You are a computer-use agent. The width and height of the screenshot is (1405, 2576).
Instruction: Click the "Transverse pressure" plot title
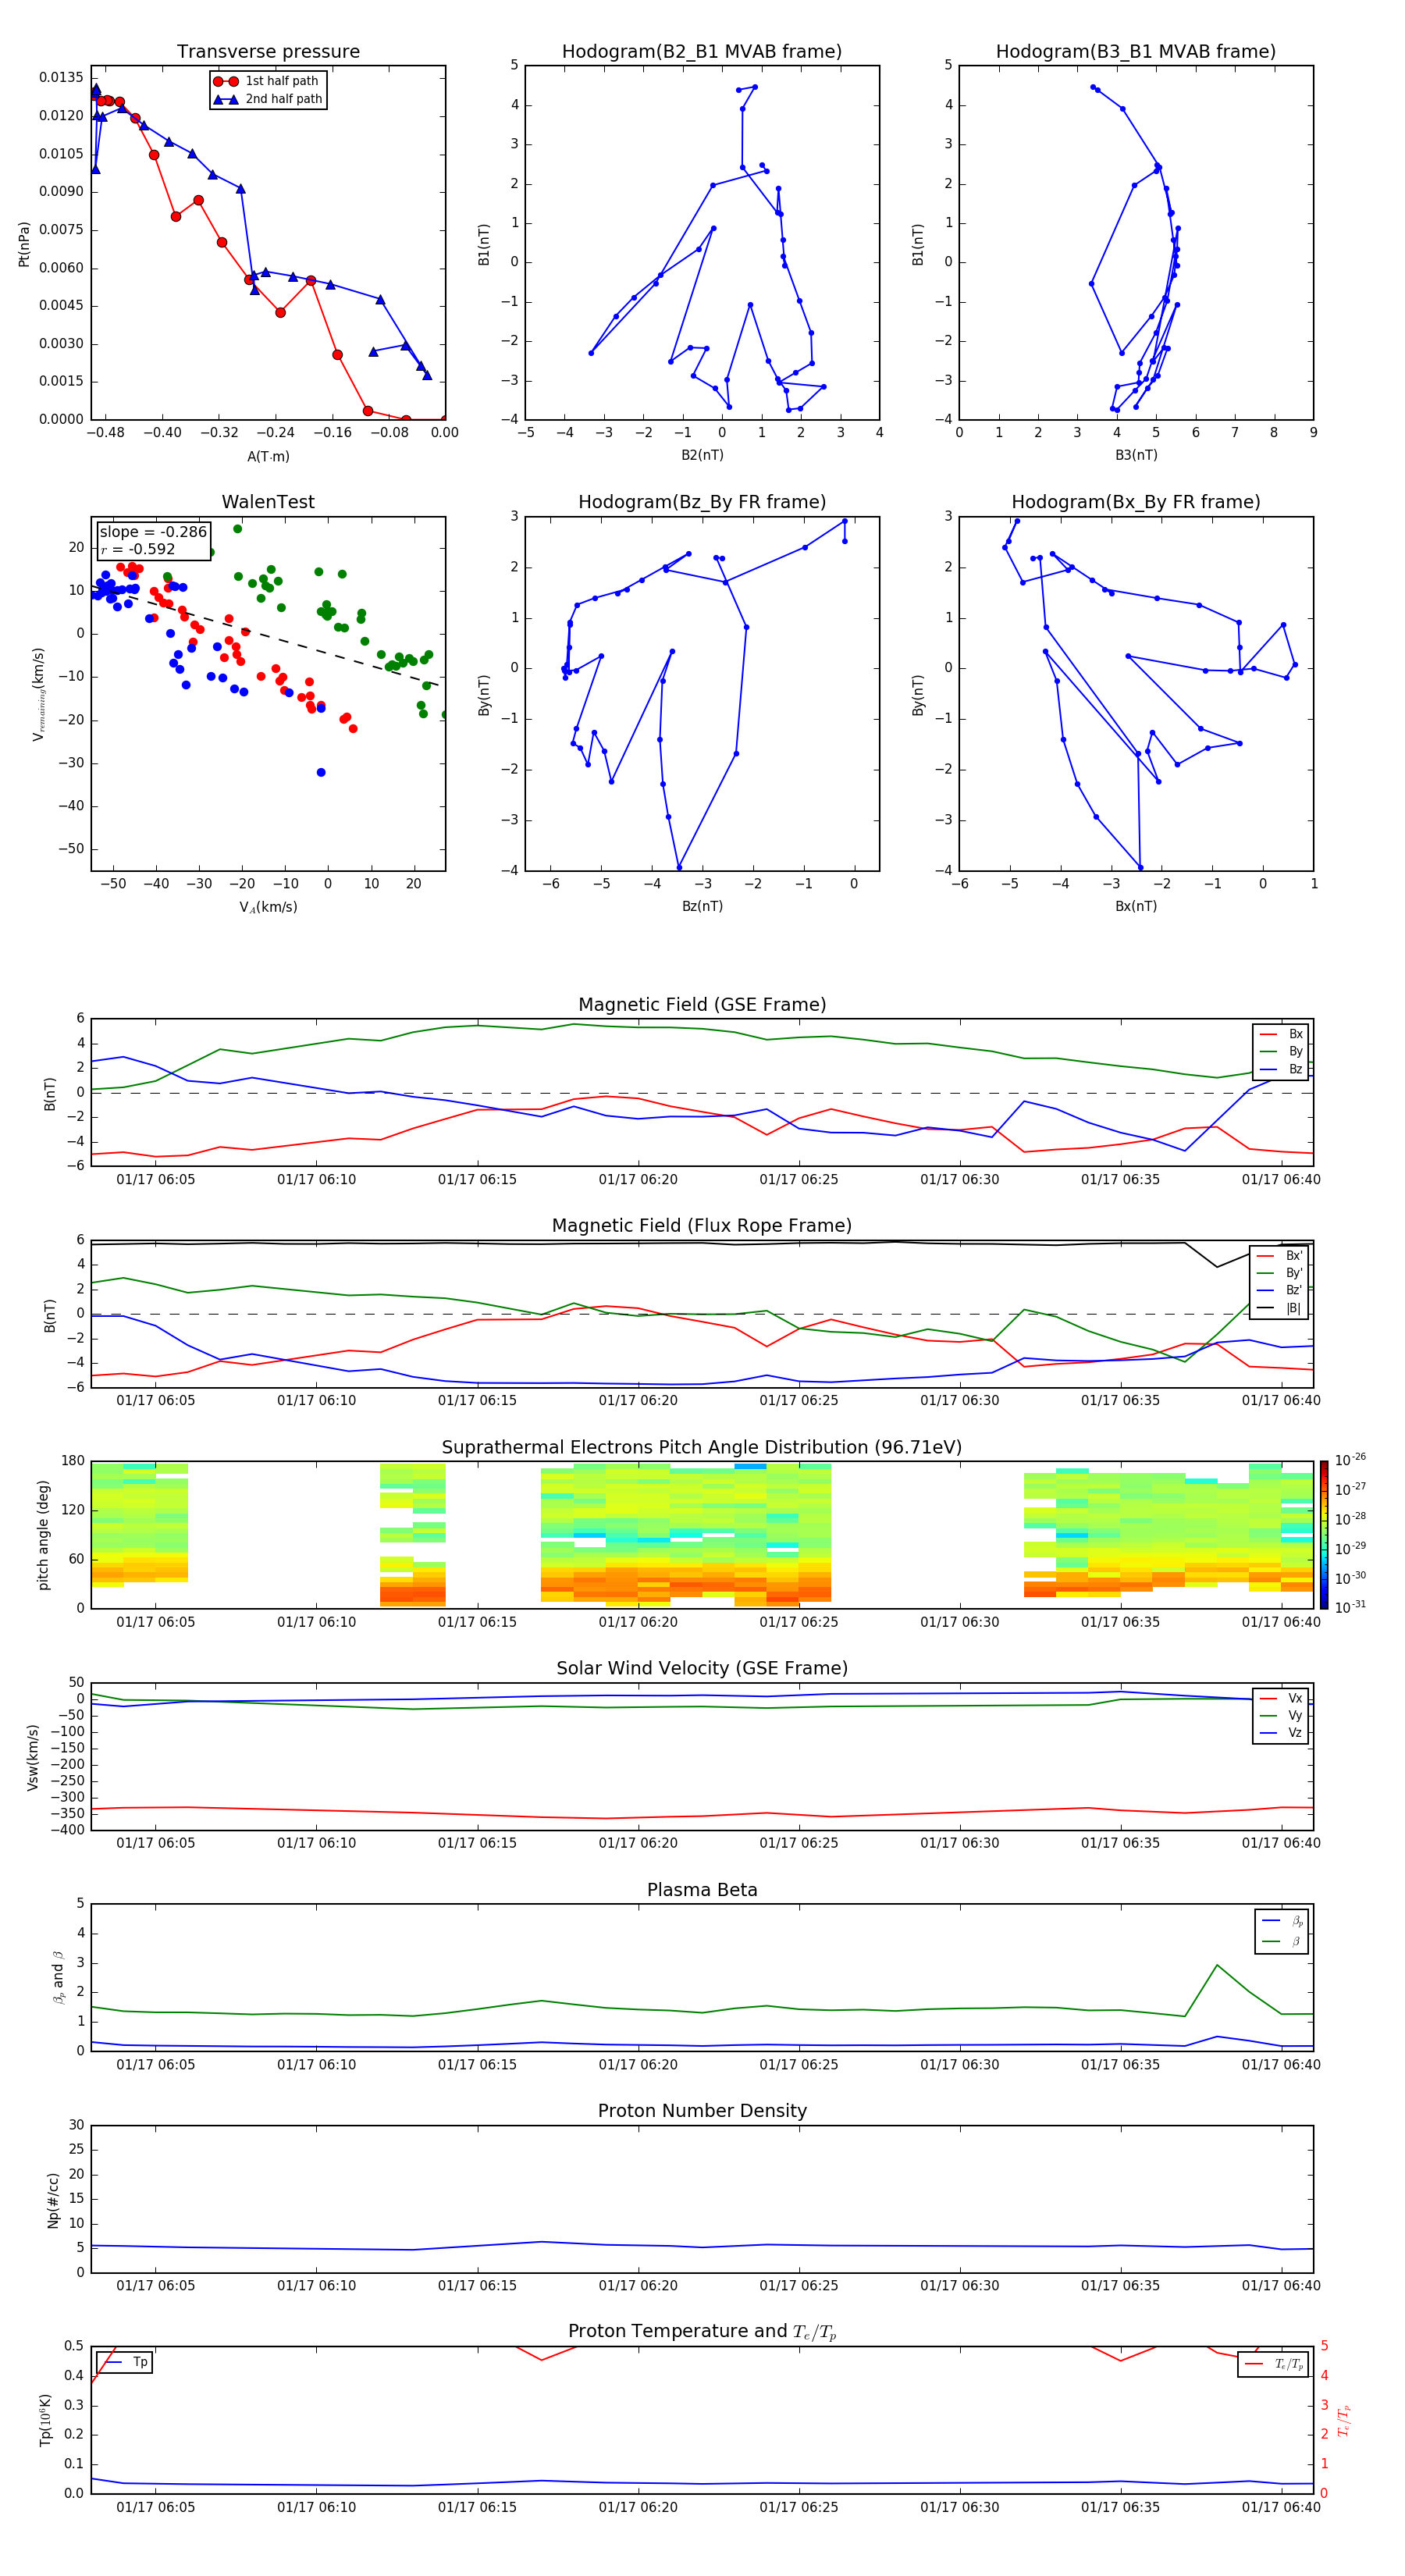[x=268, y=51]
